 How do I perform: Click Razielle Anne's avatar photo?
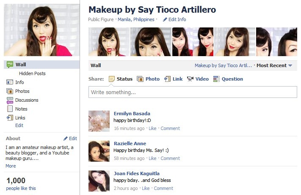tap(99, 151)
